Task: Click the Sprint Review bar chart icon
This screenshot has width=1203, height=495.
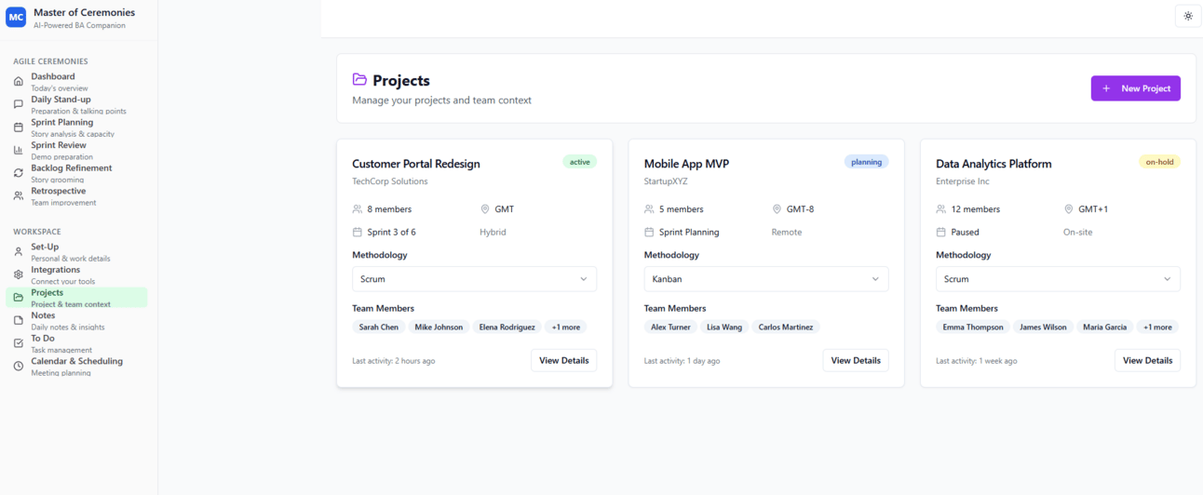Action: [19, 150]
